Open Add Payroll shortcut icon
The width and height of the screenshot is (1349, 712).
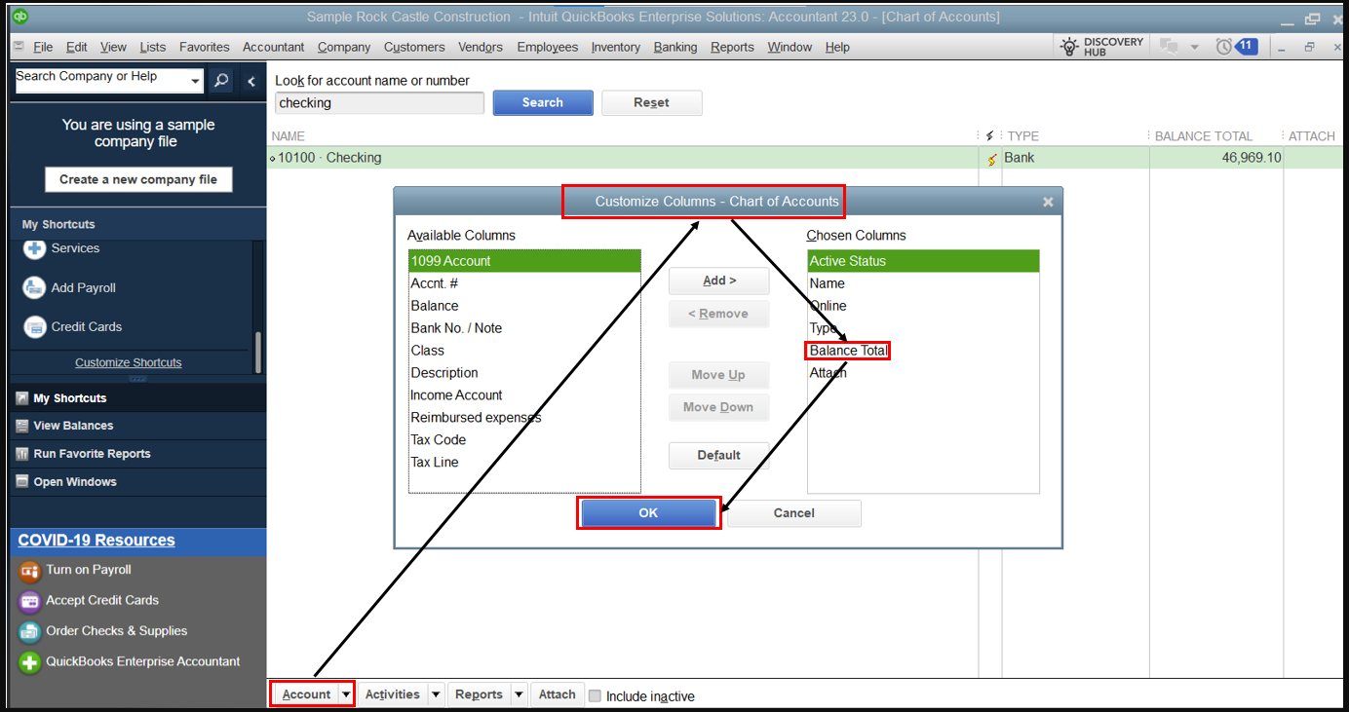pos(34,287)
